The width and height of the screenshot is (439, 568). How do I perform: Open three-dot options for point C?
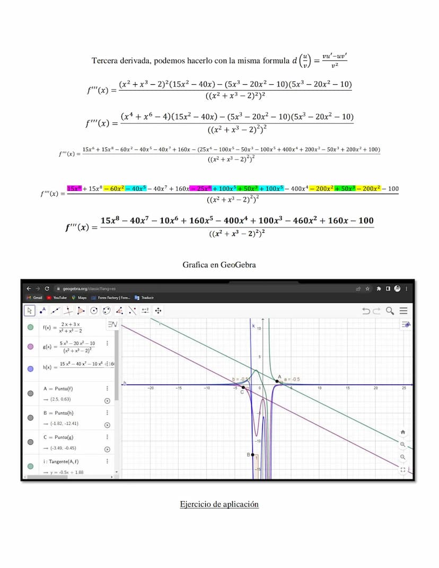(107, 437)
